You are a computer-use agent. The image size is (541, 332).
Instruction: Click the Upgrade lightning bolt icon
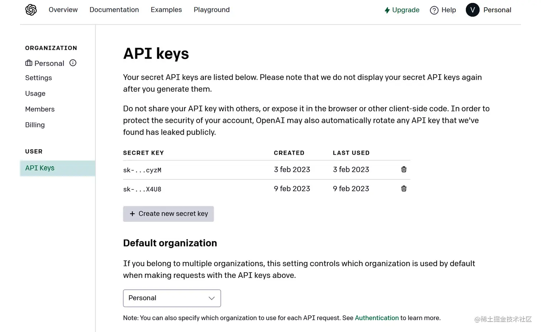pos(387,10)
